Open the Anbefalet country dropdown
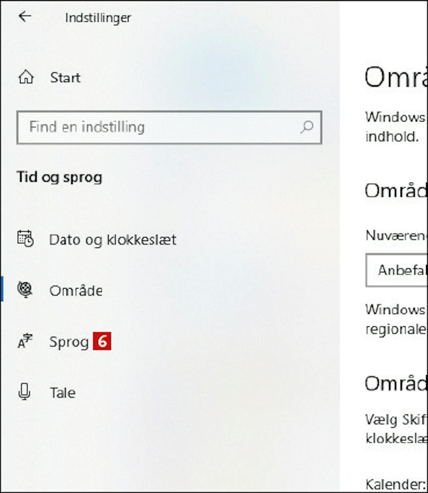Viewport: 428px width, 493px height. point(397,270)
